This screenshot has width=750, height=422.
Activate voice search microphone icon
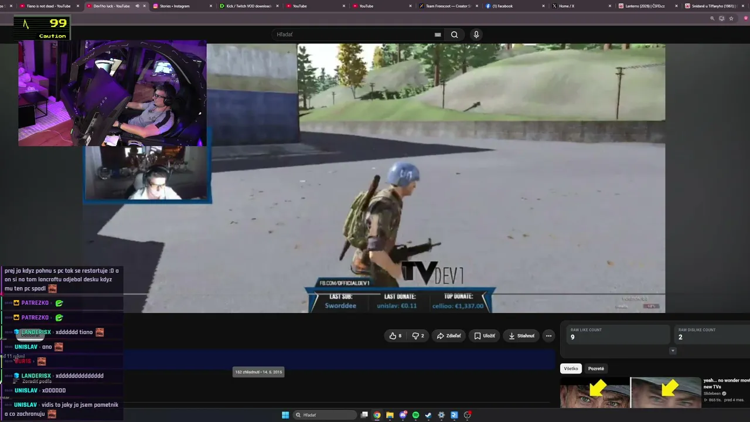pyautogui.click(x=476, y=35)
